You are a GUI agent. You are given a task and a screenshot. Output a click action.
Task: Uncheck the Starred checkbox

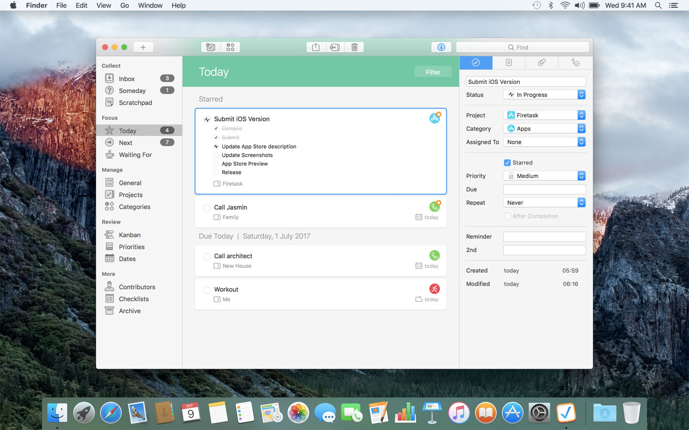coord(507,163)
